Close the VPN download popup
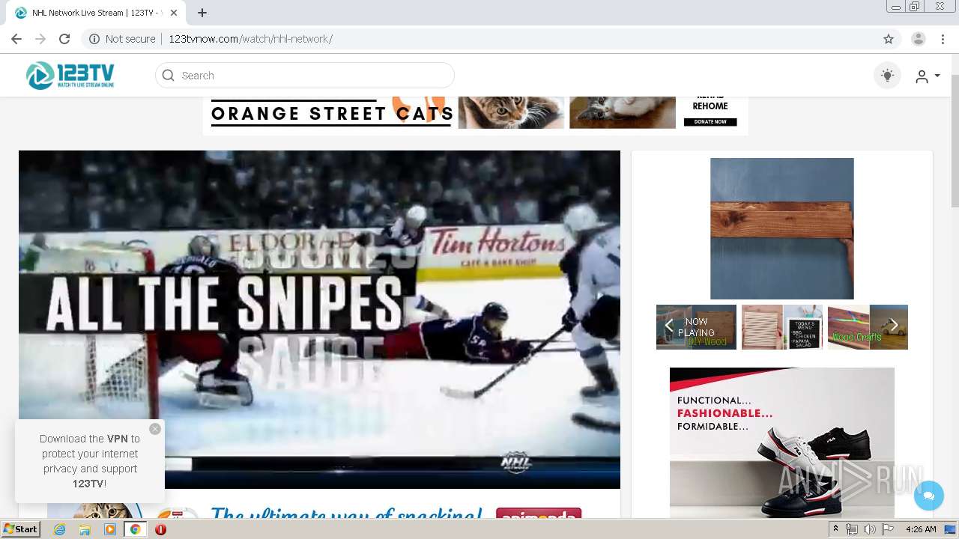 pyautogui.click(x=155, y=429)
